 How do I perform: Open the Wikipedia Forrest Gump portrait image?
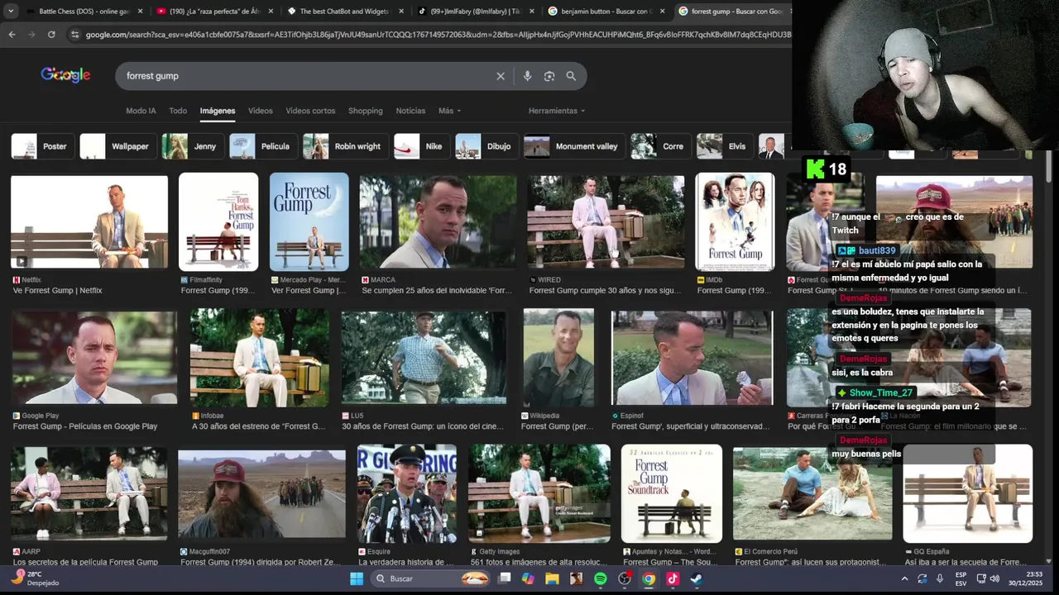[x=558, y=358]
